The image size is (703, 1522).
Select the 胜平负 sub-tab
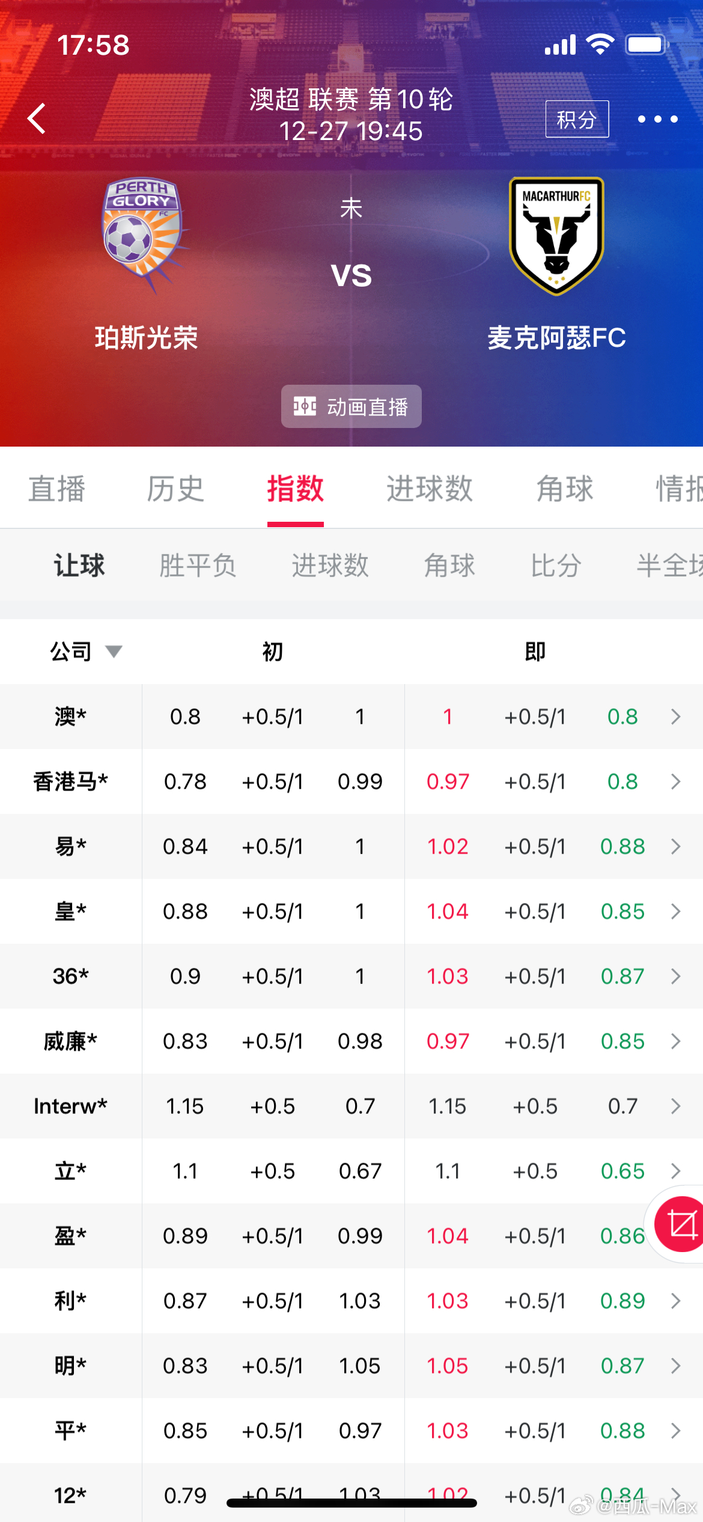[198, 565]
